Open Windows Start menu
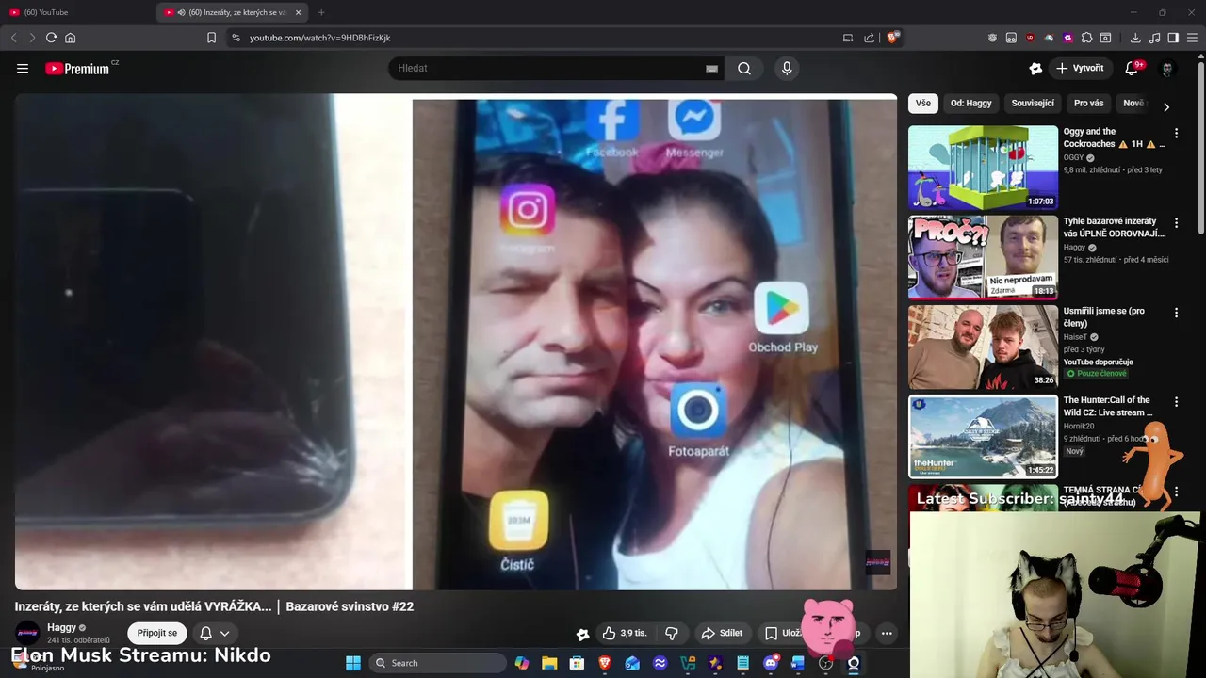 (353, 663)
